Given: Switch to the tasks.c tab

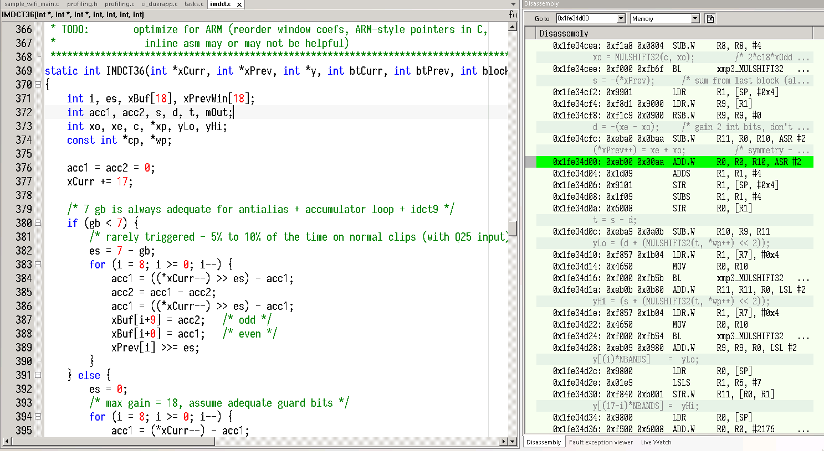Looking at the screenshot, I should tap(194, 4).
